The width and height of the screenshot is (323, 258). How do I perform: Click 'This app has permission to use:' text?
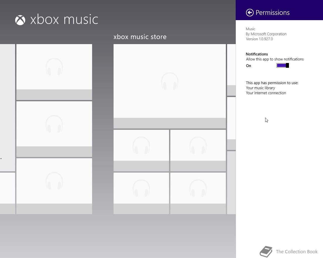coord(272,83)
